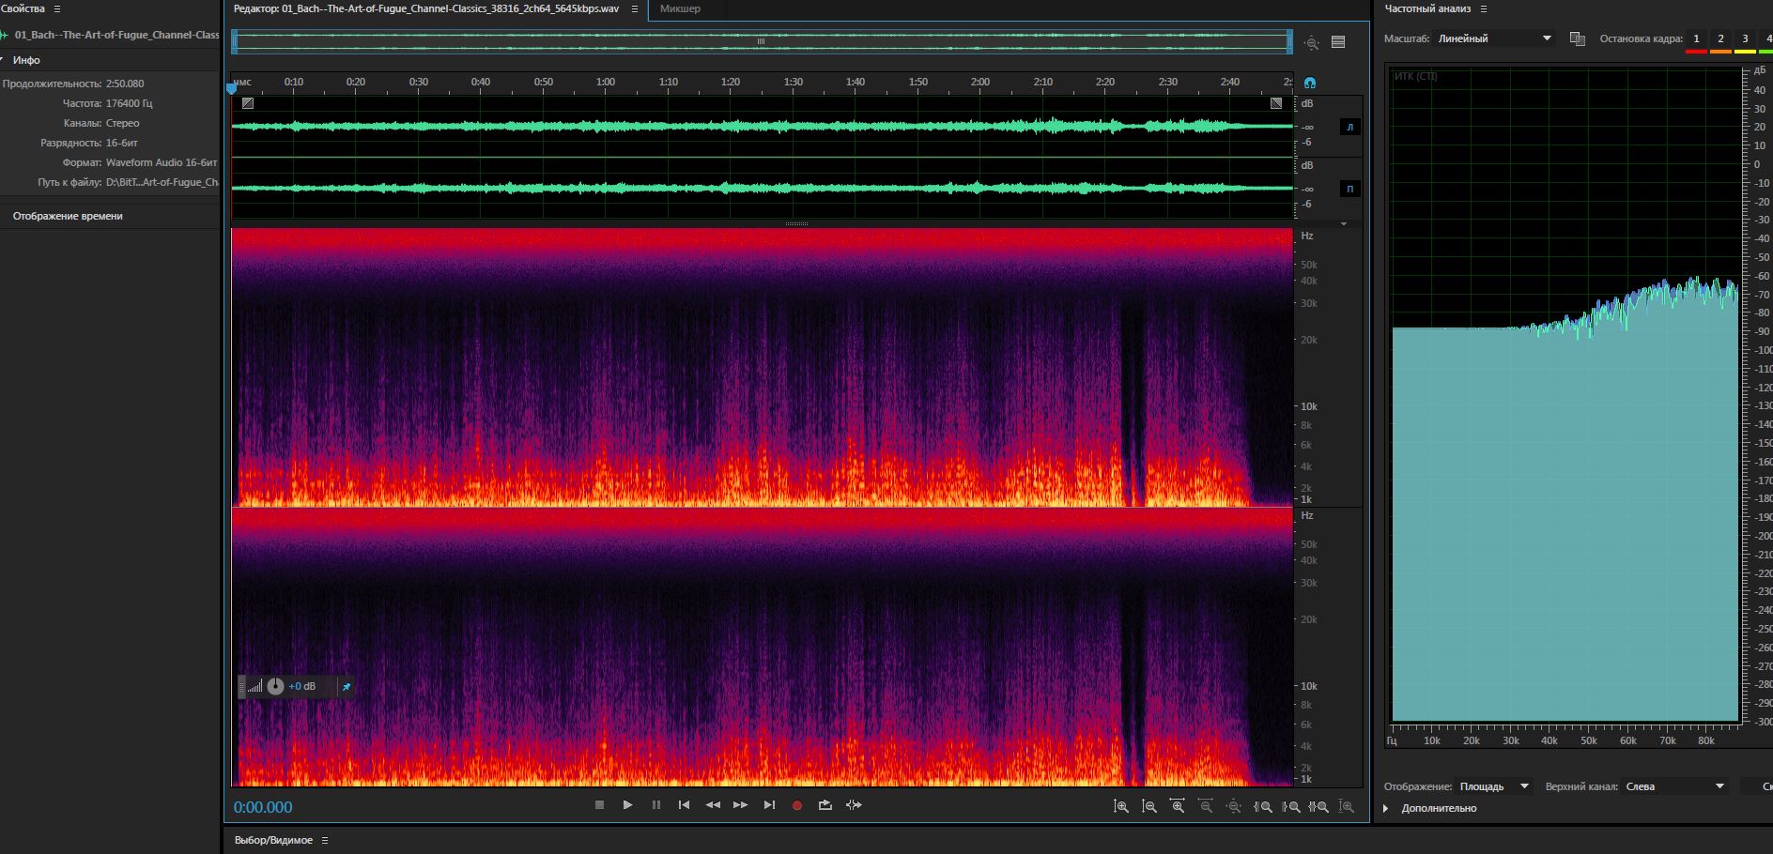The image size is (1773, 854).
Task: Click frame hold button 1
Action: [1696, 38]
